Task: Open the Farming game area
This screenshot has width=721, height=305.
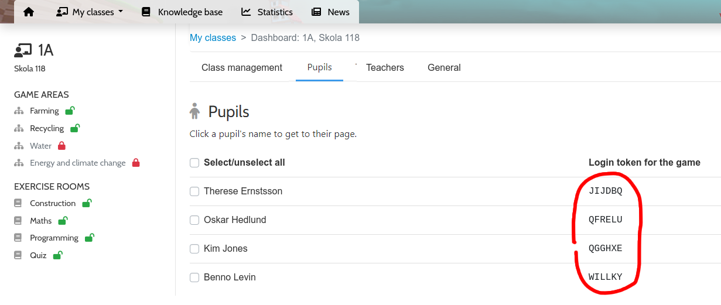Action: (x=45, y=111)
